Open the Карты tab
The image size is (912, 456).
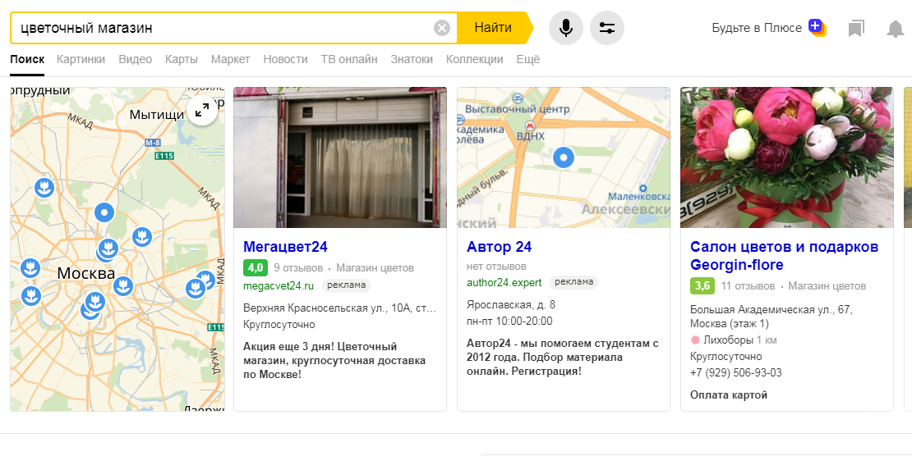(182, 59)
